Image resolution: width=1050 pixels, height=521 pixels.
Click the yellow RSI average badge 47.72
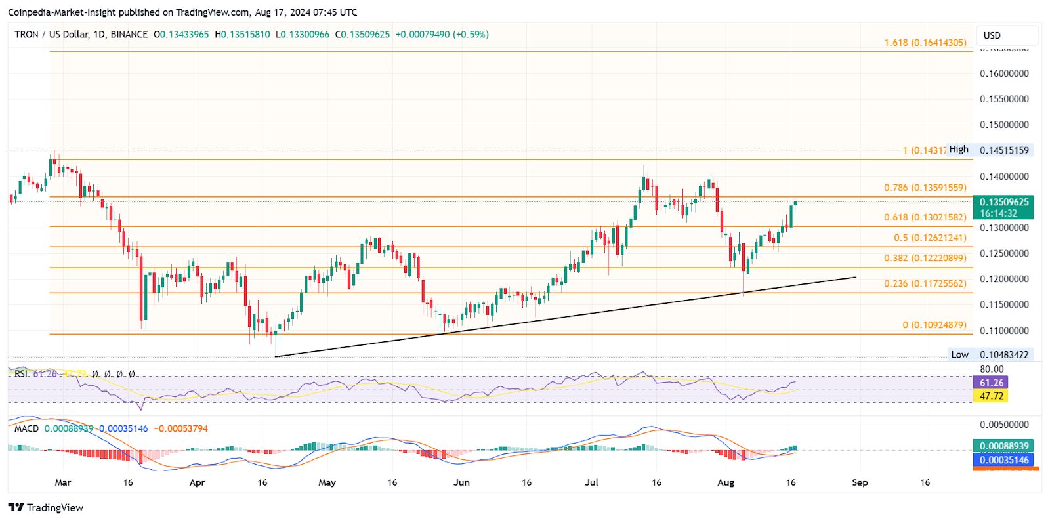pyautogui.click(x=991, y=396)
